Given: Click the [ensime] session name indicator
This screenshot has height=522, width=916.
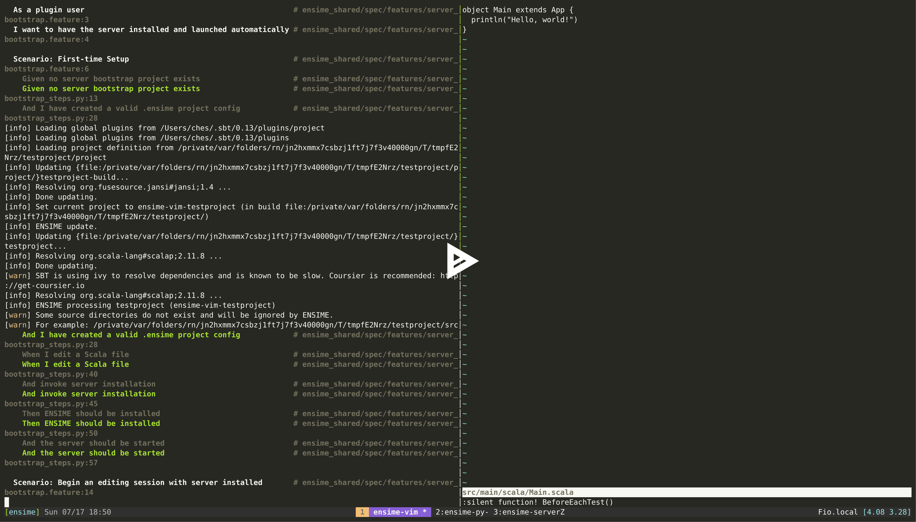Looking at the screenshot, I should pyautogui.click(x=22, y=512).
